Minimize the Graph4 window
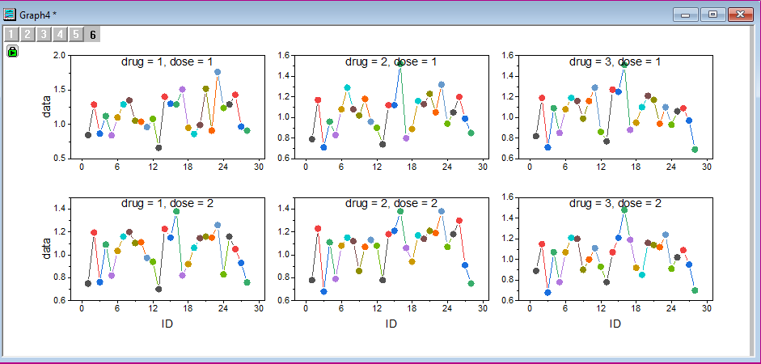 (x=685, y=15)
